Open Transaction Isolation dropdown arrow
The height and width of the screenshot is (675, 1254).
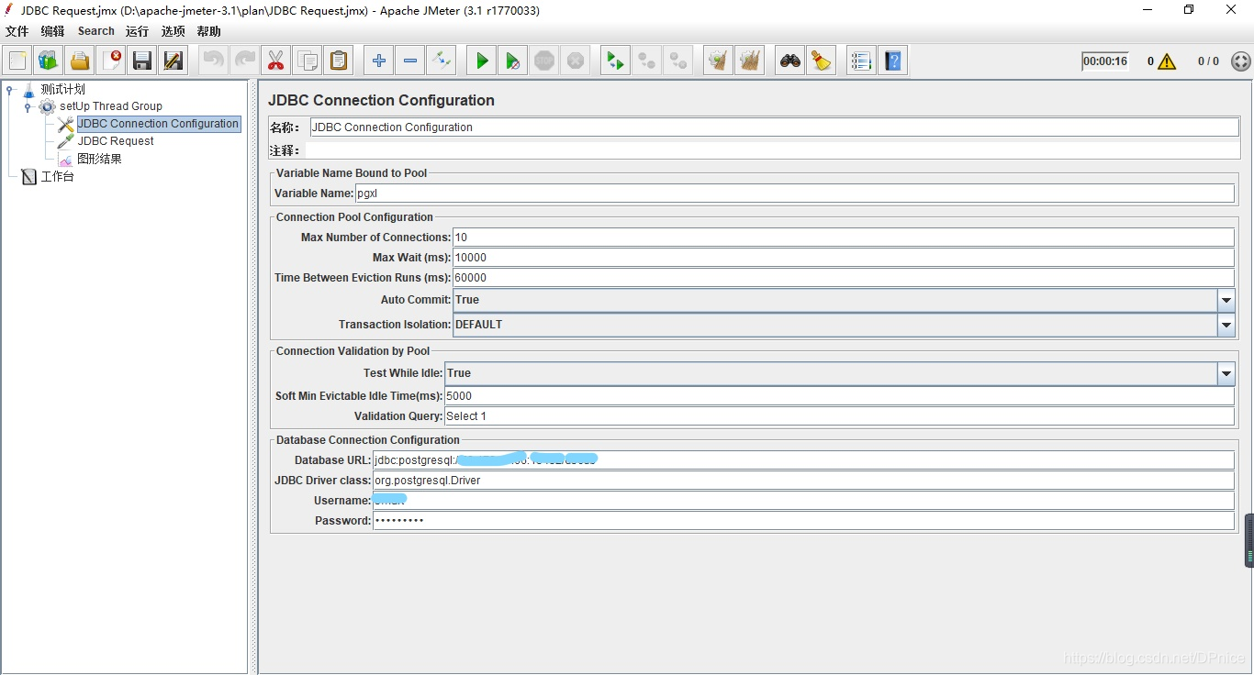(x=1226, y=325)
